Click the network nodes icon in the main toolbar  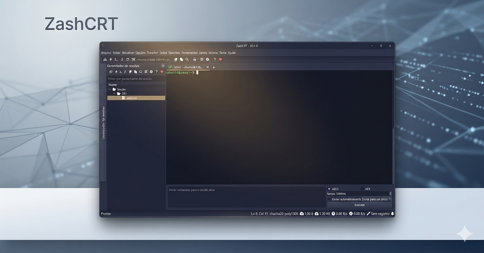coord(105,59)
